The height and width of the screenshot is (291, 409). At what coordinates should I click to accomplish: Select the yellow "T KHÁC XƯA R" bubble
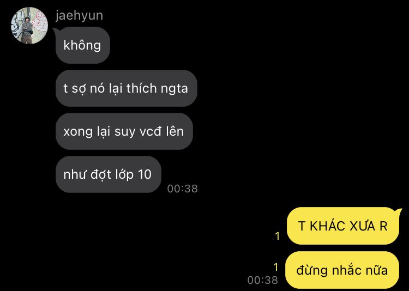[x=343, y=226]
